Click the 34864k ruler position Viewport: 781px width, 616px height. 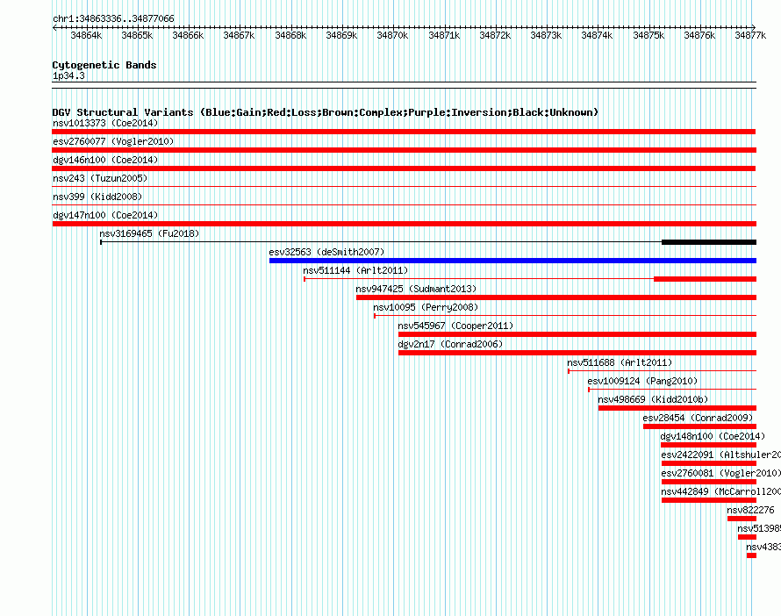[86, 35]
